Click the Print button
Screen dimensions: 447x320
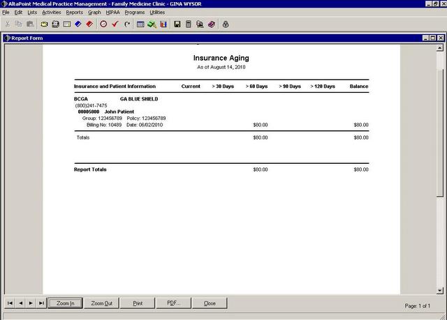138,303
